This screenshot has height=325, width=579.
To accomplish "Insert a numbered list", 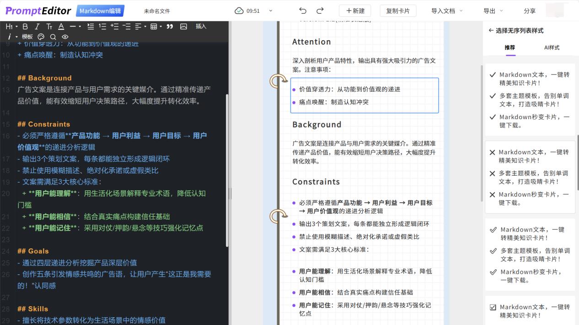I will click(102, 26).
